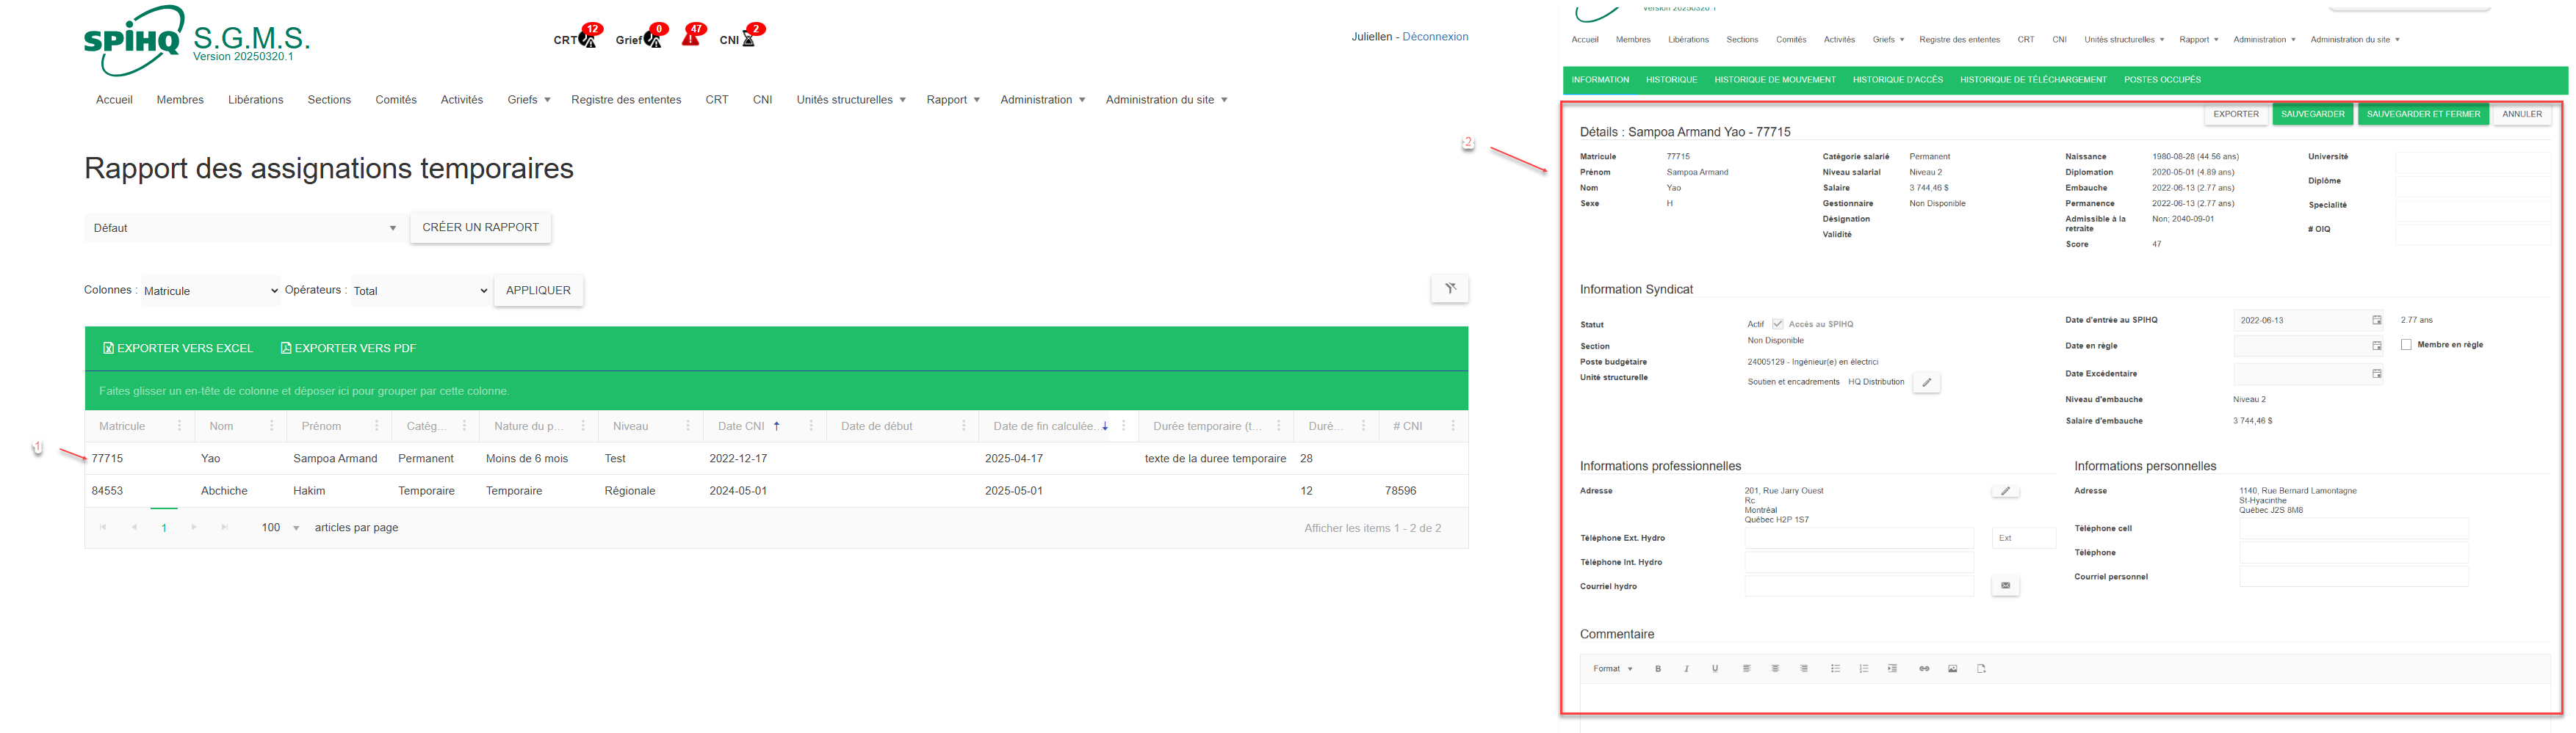The image size is (2576, 733).
Task: Open the Rapport menu in the left navigation
Action: point(952,100)
